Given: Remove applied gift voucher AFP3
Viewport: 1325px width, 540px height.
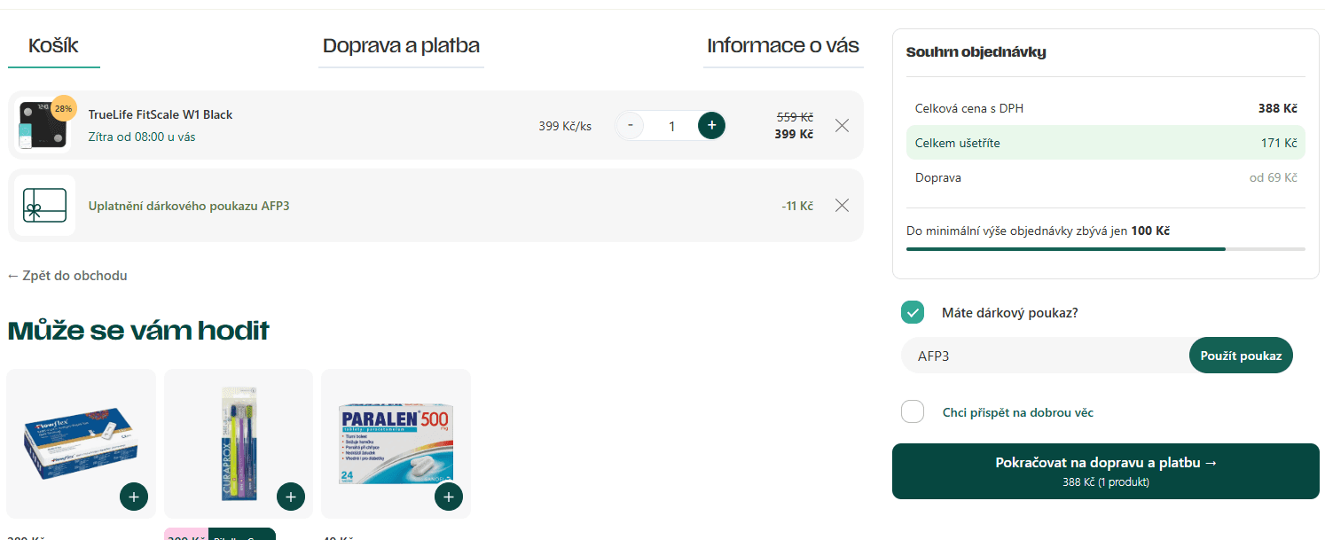Looking at the screenshot, I should (841, 205).
